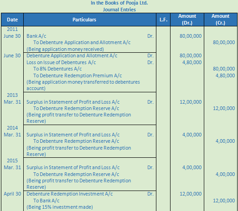The height and width of the screenshot is (211, 238).
Task: Click the 'Journal Entries' subtitle
Action: (119, 10)
